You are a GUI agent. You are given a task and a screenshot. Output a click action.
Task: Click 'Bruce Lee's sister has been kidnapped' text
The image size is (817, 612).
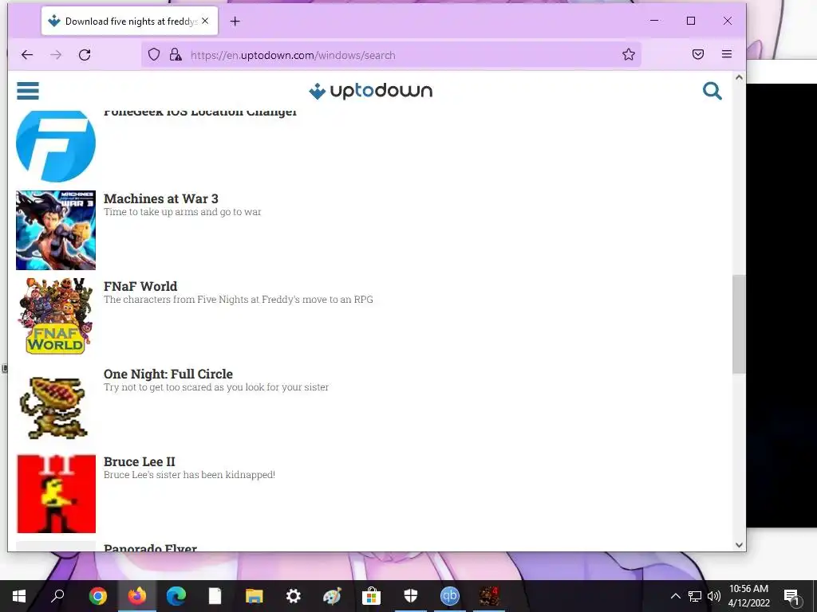pos(189,475)
